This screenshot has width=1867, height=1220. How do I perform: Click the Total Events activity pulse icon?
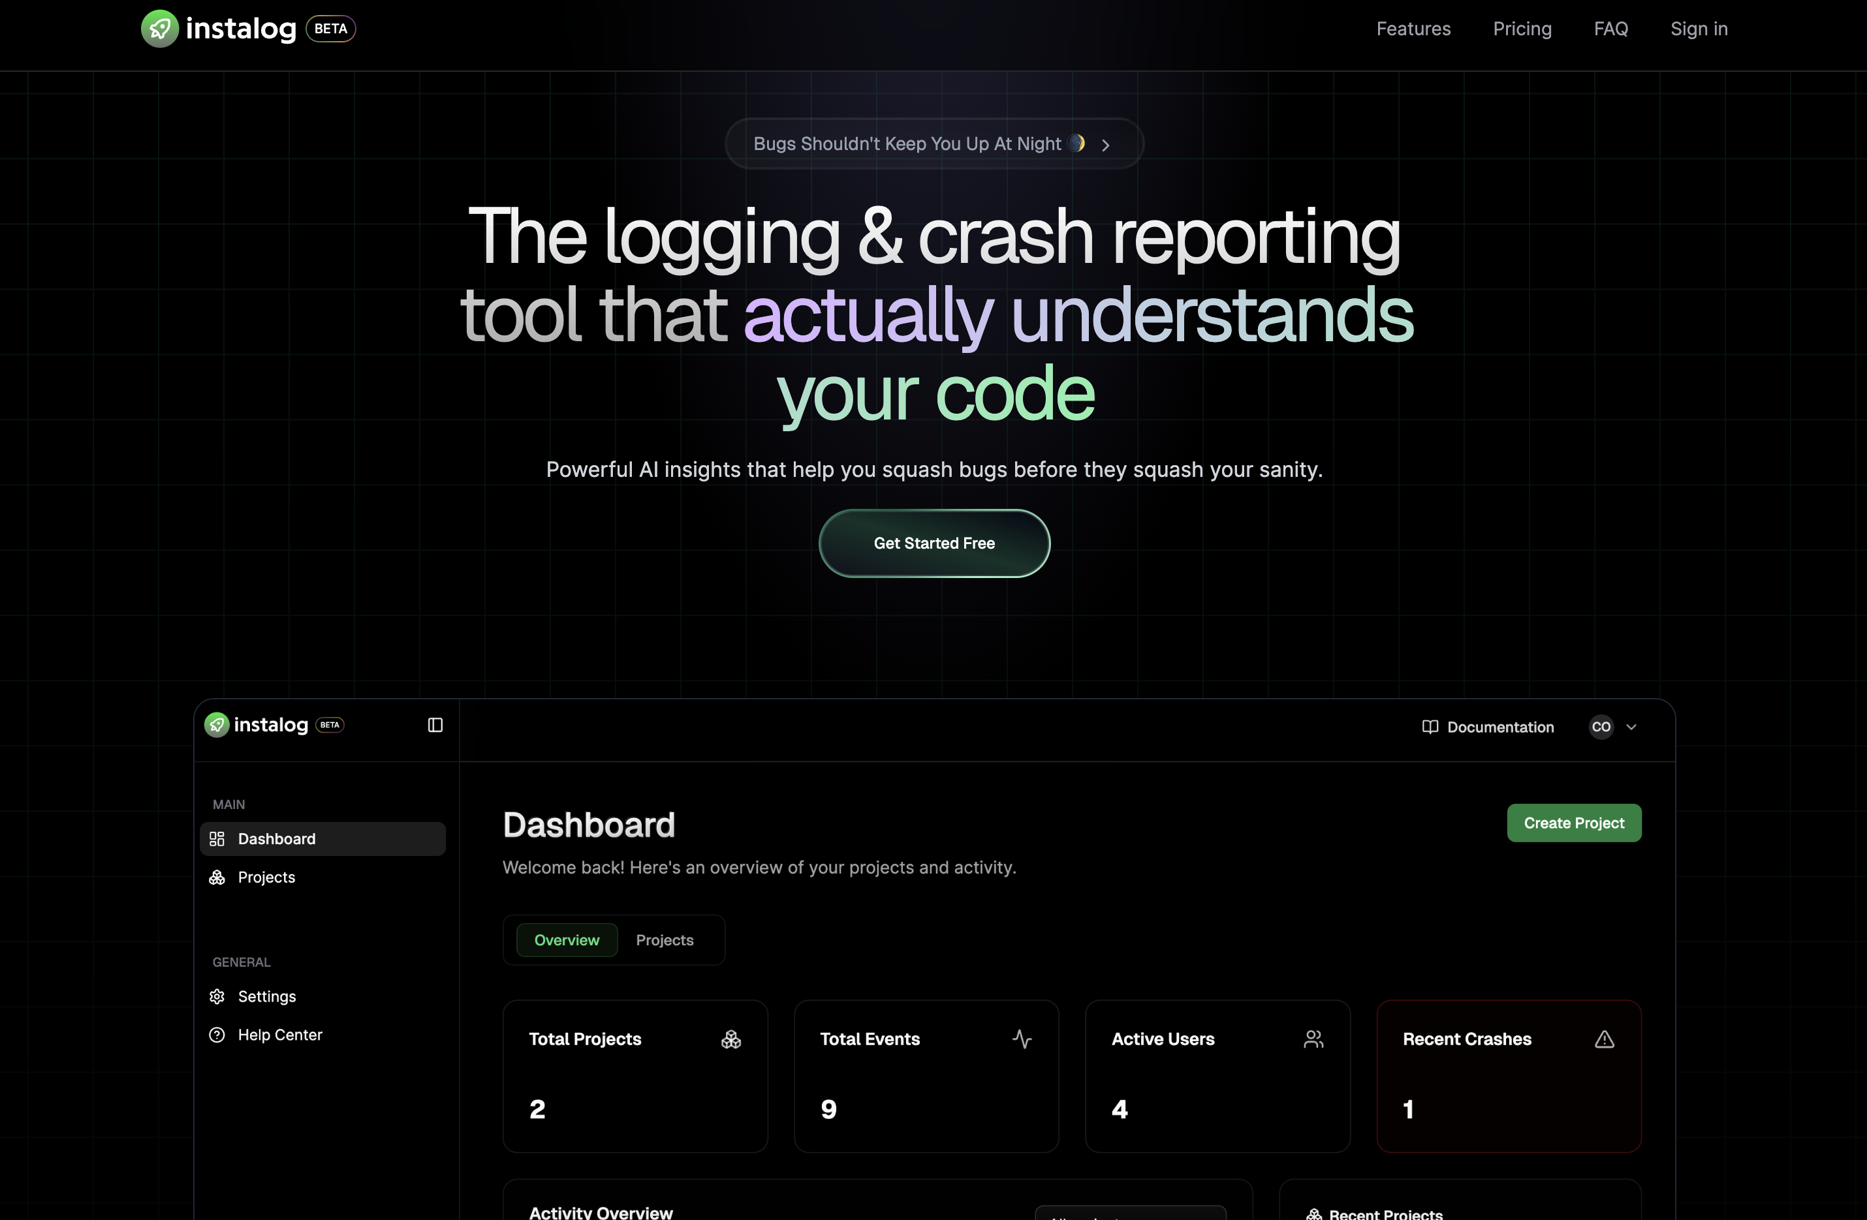[x=1022, y=1039]
